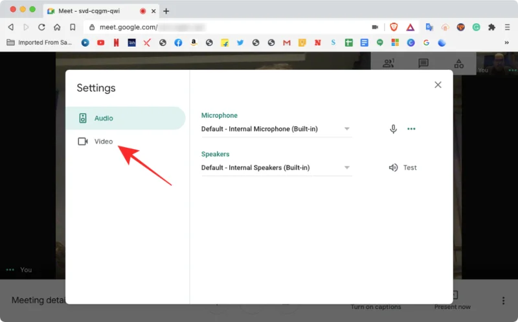This screenshot has width=518, height=322.
Task: Click the camera icon in the address bar
Action: click(x=375, y=27)
